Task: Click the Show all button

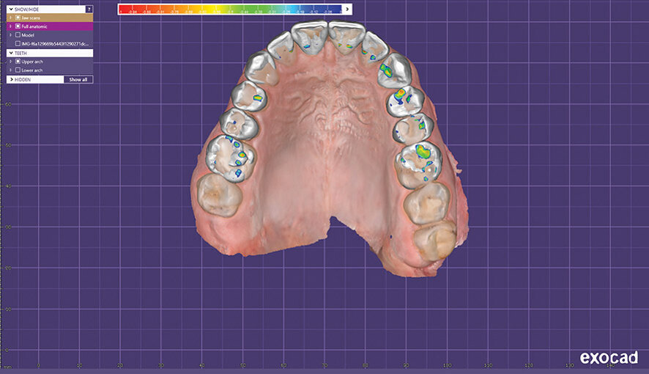Action: tap(78, 79)
